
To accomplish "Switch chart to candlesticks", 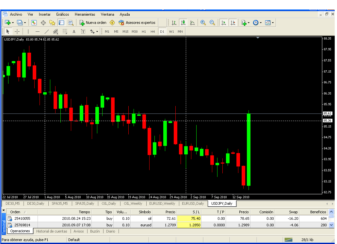I will (183, 23).
